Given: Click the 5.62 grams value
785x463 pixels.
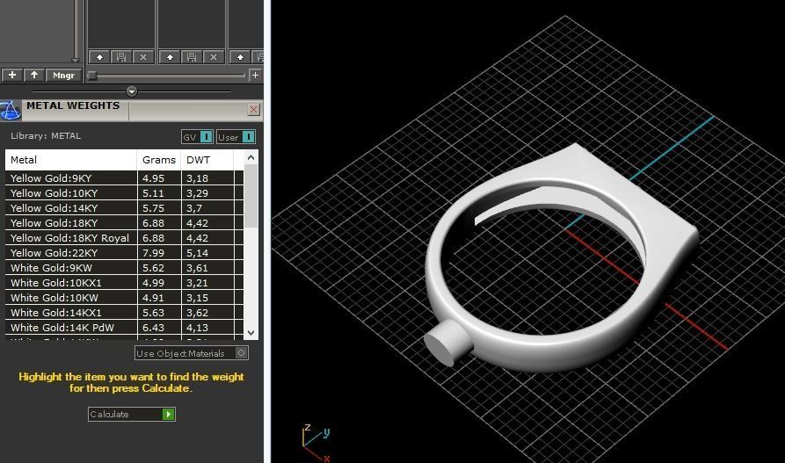Looking at the screenshot, I should [x=153, y=268].
